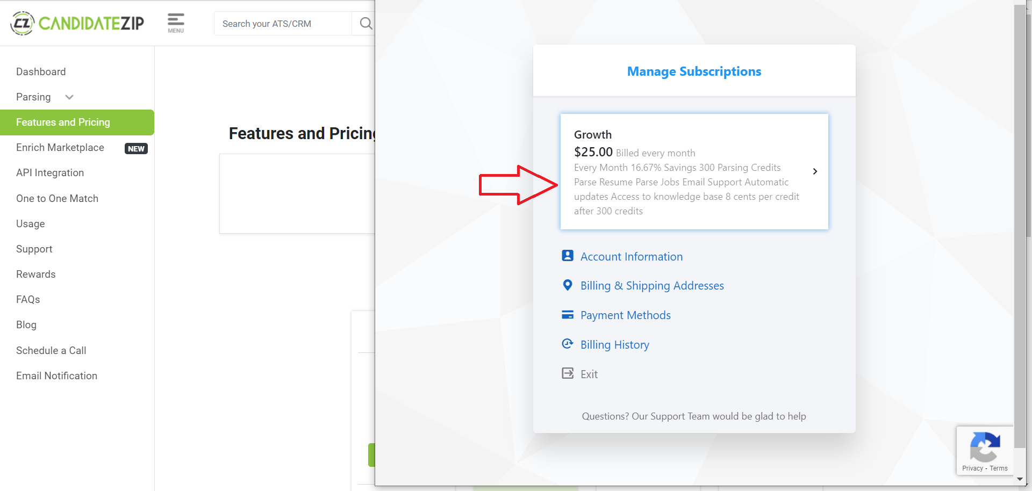
Task: Open the Rewards page
Action: click(x=36, y=274)
